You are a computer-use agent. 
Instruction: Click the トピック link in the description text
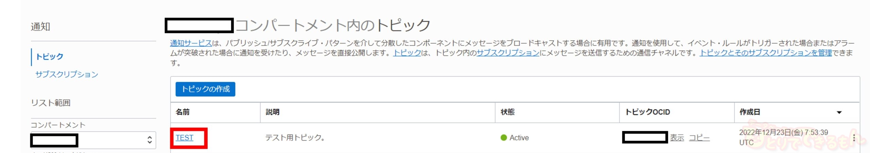point(407,53)
